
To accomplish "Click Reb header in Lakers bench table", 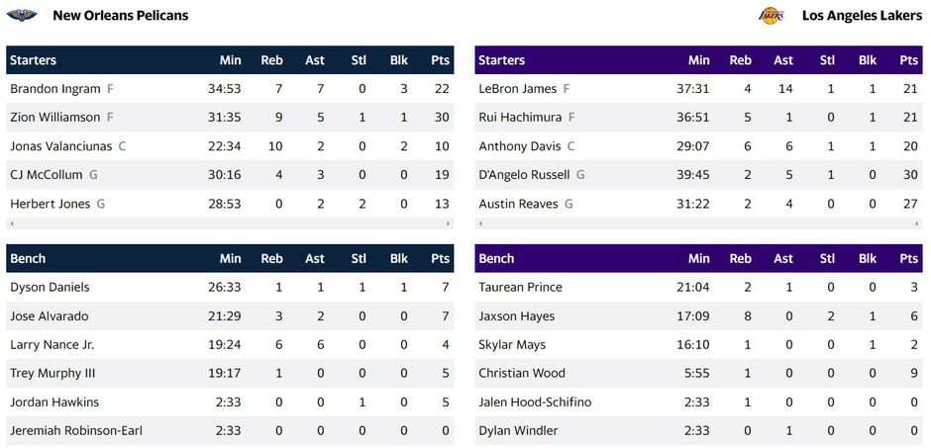I will coord(740,258).
